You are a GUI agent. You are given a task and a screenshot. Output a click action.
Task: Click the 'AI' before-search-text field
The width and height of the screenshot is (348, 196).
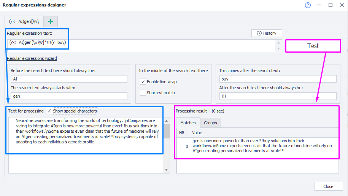(69, 79)
